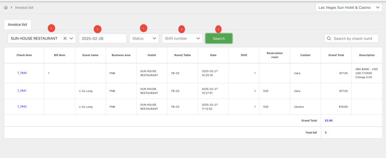
Task: Clear the SUN HOUSE RESTAURANT selection
Action: coord(65,38)
